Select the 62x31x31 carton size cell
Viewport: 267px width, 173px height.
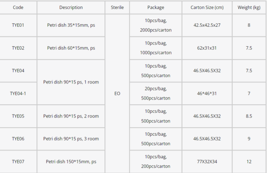pos(207,48)
